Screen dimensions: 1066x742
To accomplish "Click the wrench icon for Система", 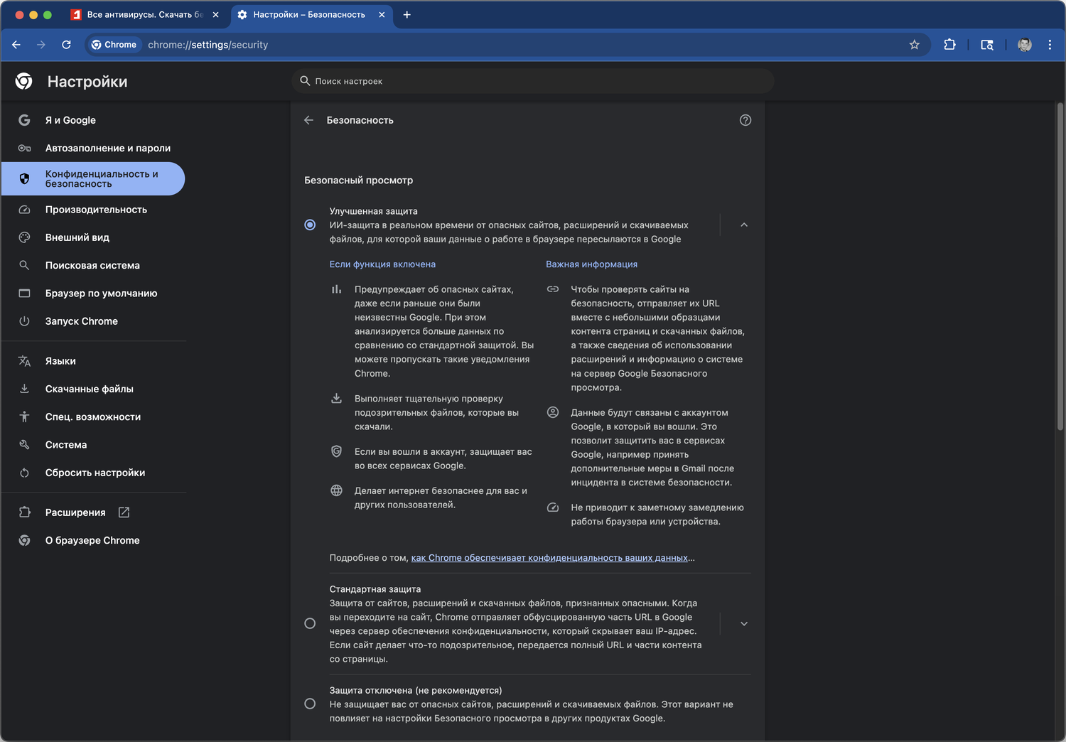I will [24, 445].
